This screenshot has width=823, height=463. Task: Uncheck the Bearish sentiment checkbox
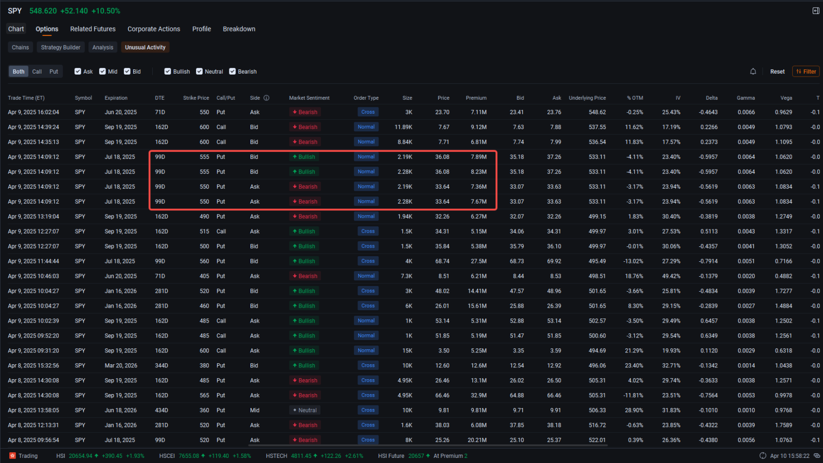[x=232, y=72]
